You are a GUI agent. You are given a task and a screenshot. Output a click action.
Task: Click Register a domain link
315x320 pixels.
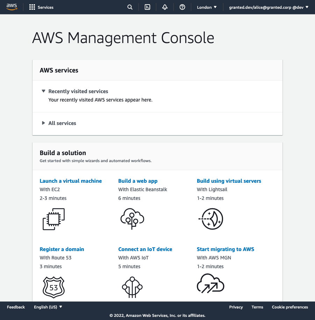[x=62, y=249]
